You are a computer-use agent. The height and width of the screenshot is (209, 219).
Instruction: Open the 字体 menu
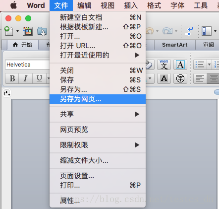(x=177, y=5)
